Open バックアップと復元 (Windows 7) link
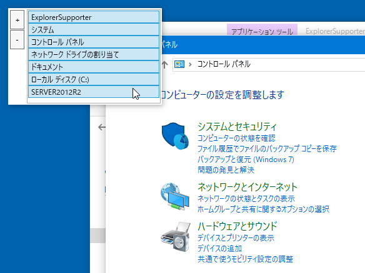 coord(246,160)
